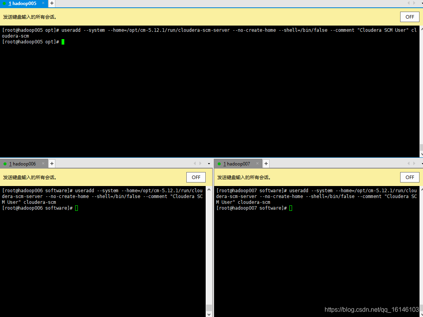Select the hadoop006 session tab

tap(24, 164)
